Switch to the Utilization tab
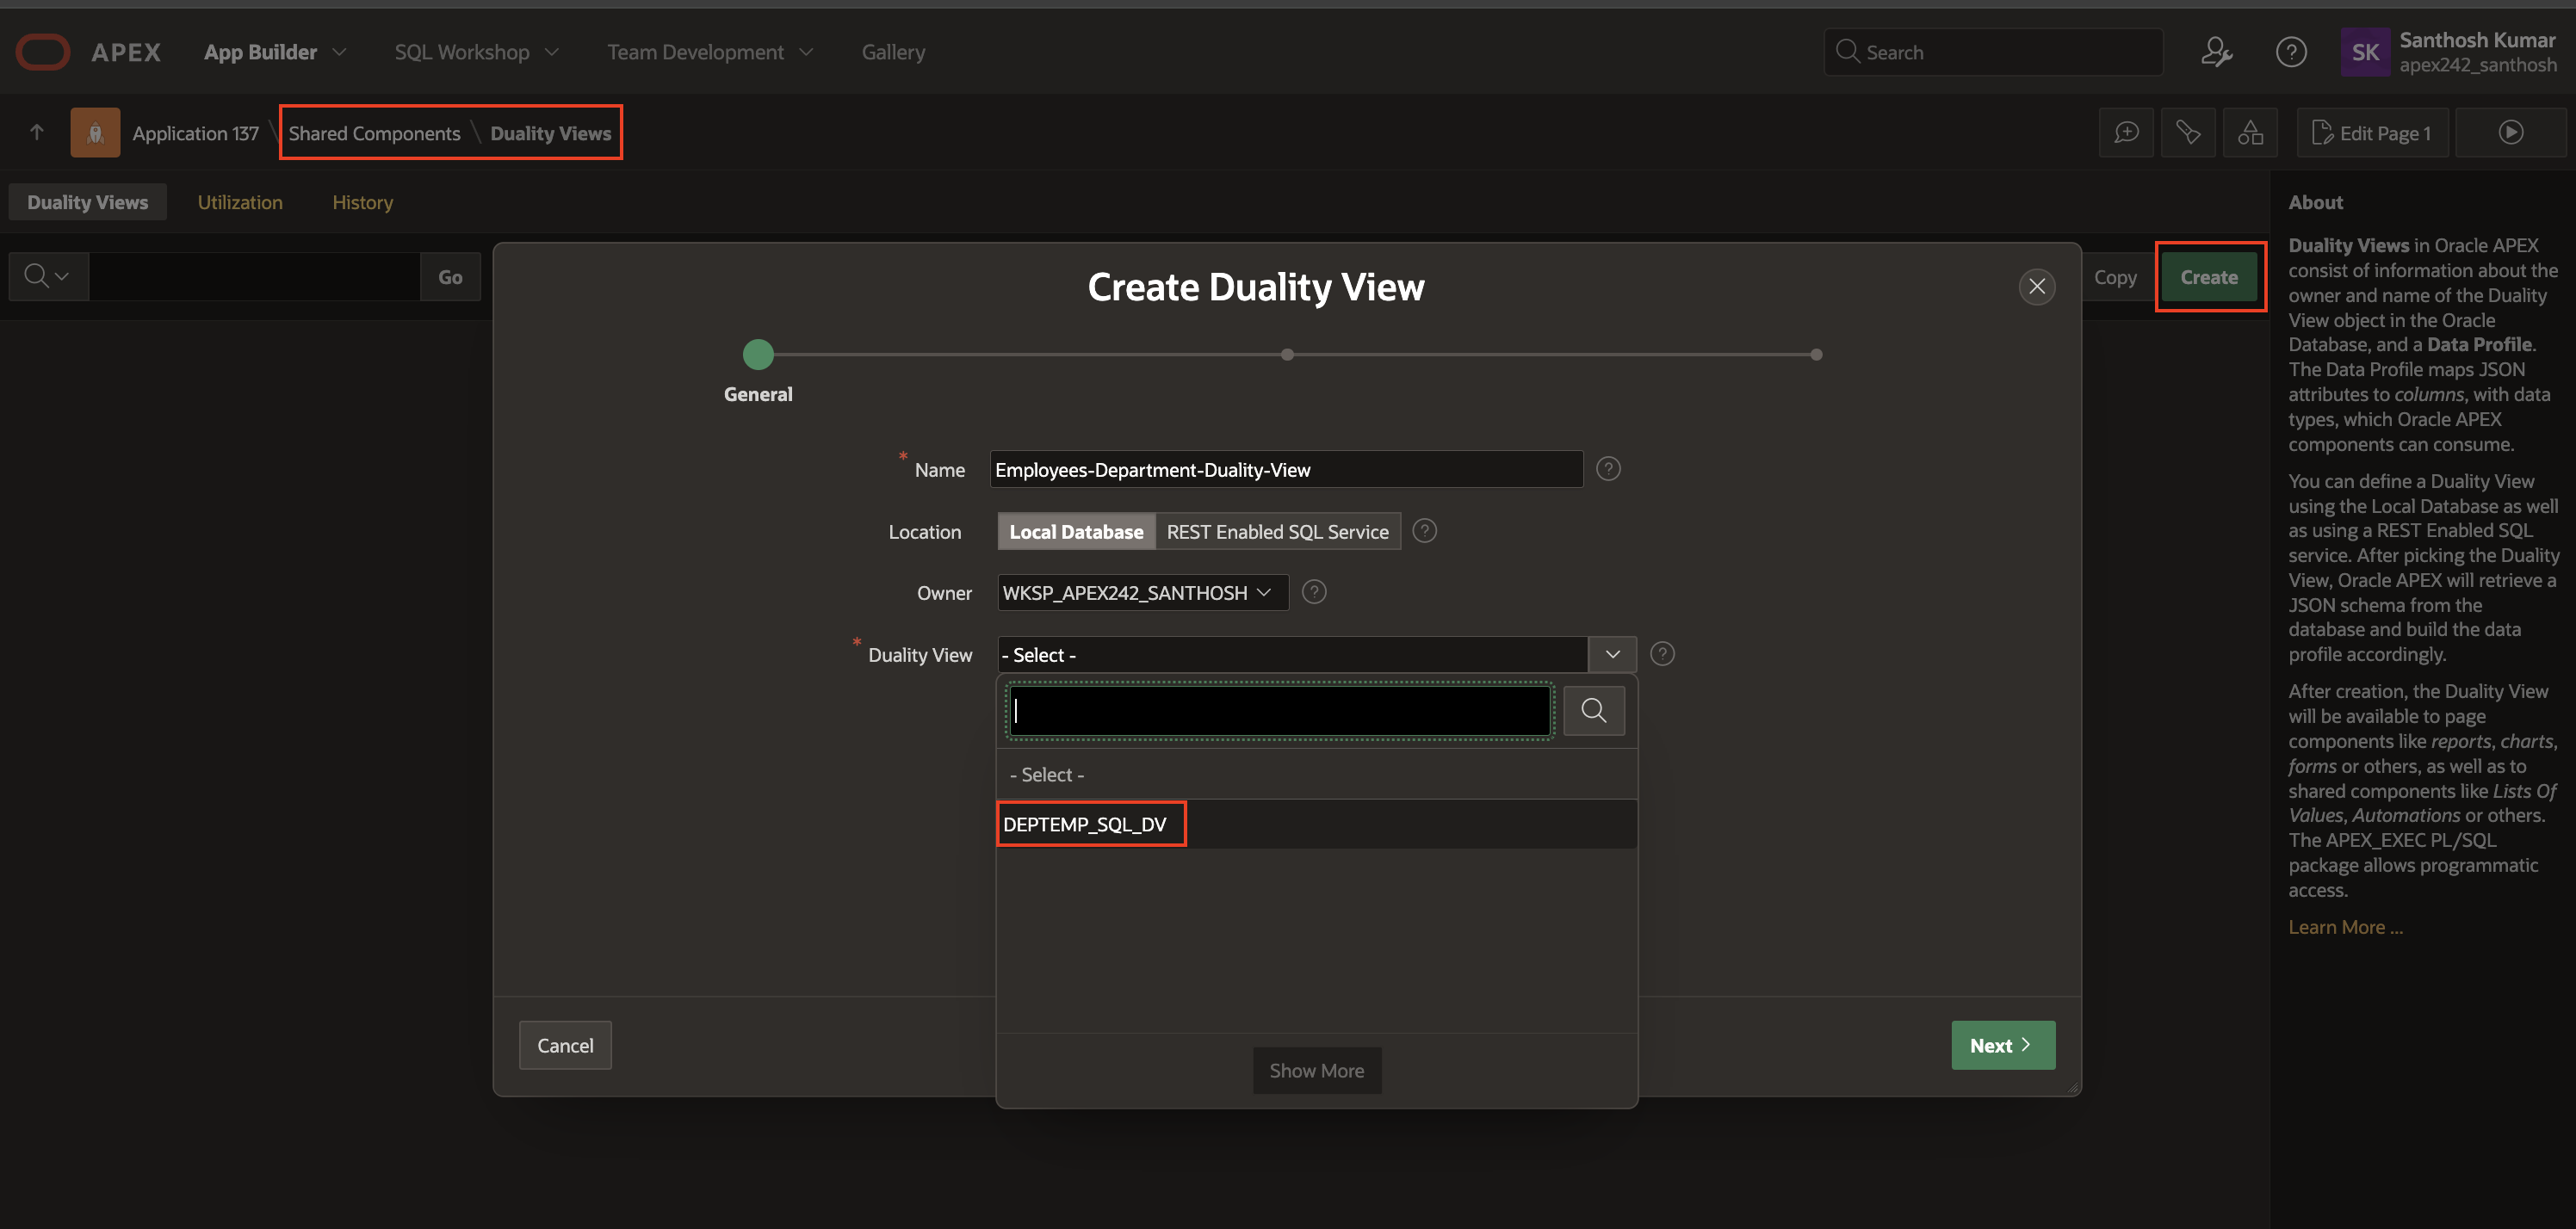 tap(240, 202)
